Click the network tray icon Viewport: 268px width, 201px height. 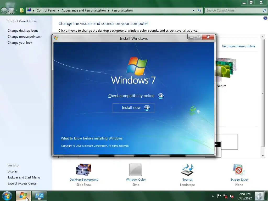[x=225, y=196]
